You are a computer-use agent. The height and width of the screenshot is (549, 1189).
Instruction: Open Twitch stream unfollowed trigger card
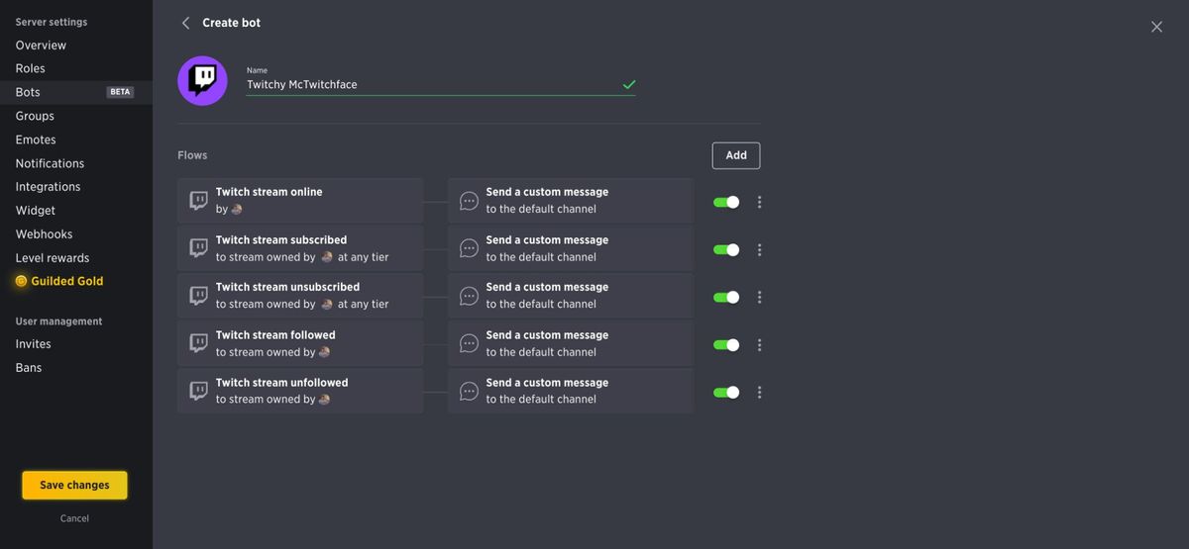pos(300,391)
